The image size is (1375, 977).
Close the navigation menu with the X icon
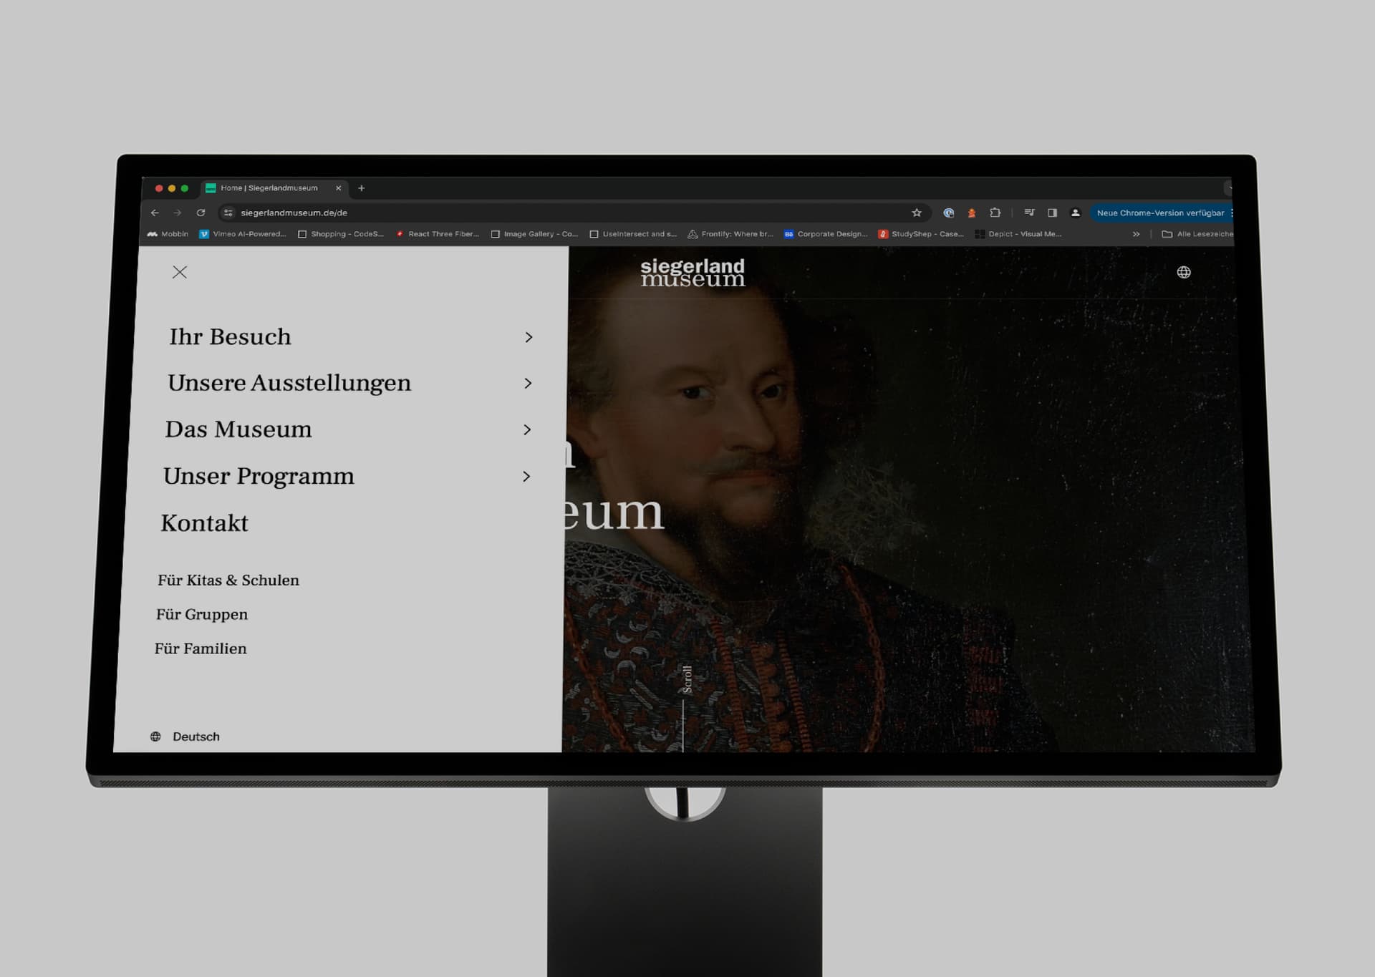[x=180, y=272]
